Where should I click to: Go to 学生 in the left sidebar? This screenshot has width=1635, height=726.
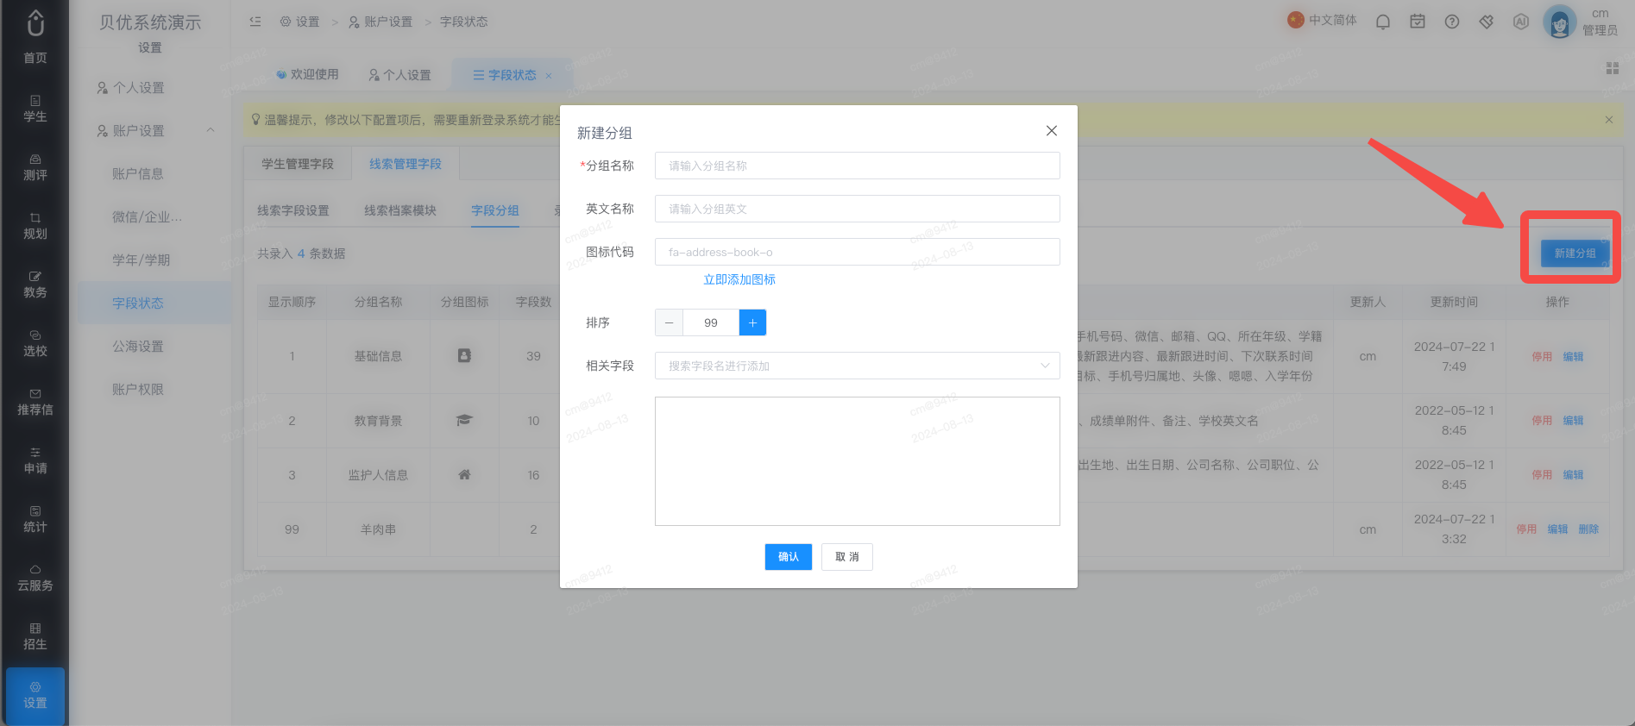[x=35, y=109]
